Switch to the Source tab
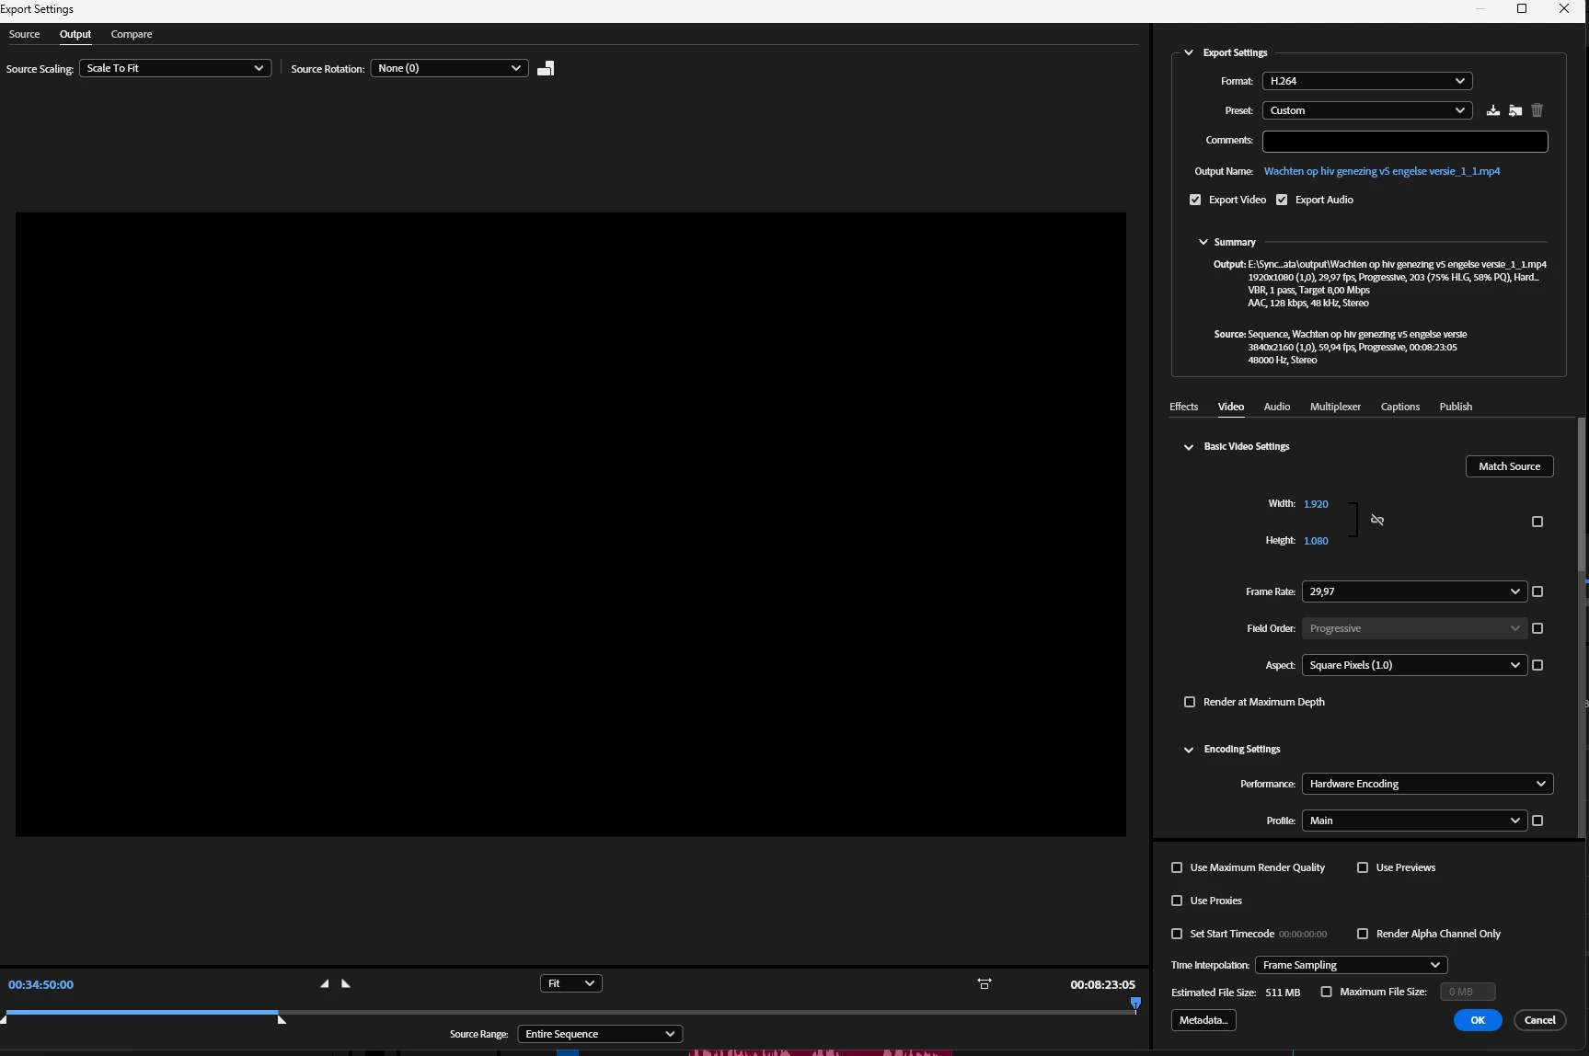The width and height of the screenshot is (1589, 1056). coord(24,34)
